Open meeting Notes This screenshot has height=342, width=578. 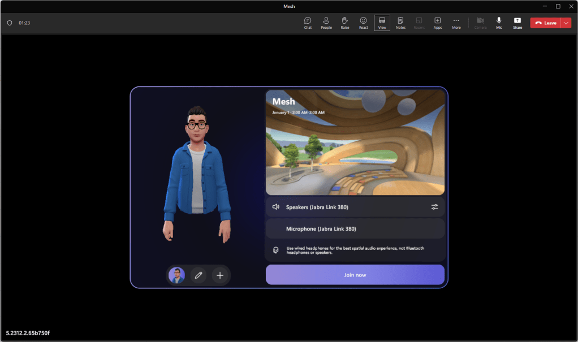point(400,23)
